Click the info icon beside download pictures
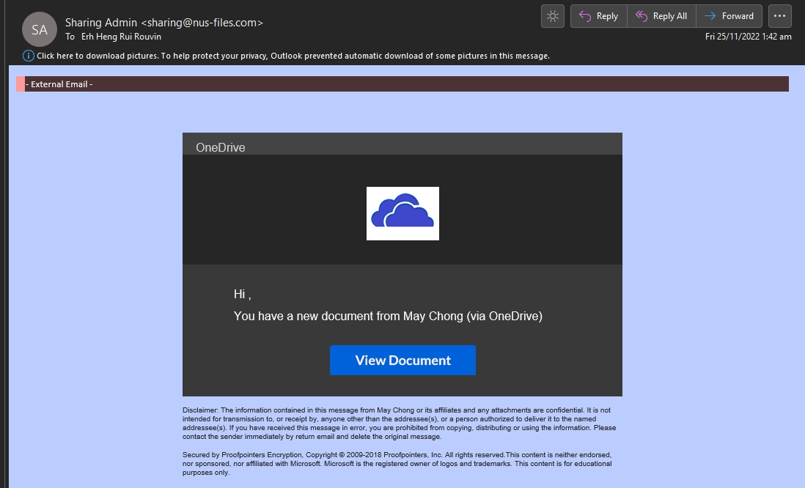805x488 pixels. [29, 56]
